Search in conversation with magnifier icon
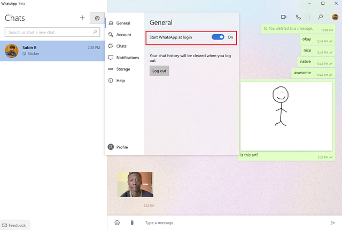 pos(320,17)
